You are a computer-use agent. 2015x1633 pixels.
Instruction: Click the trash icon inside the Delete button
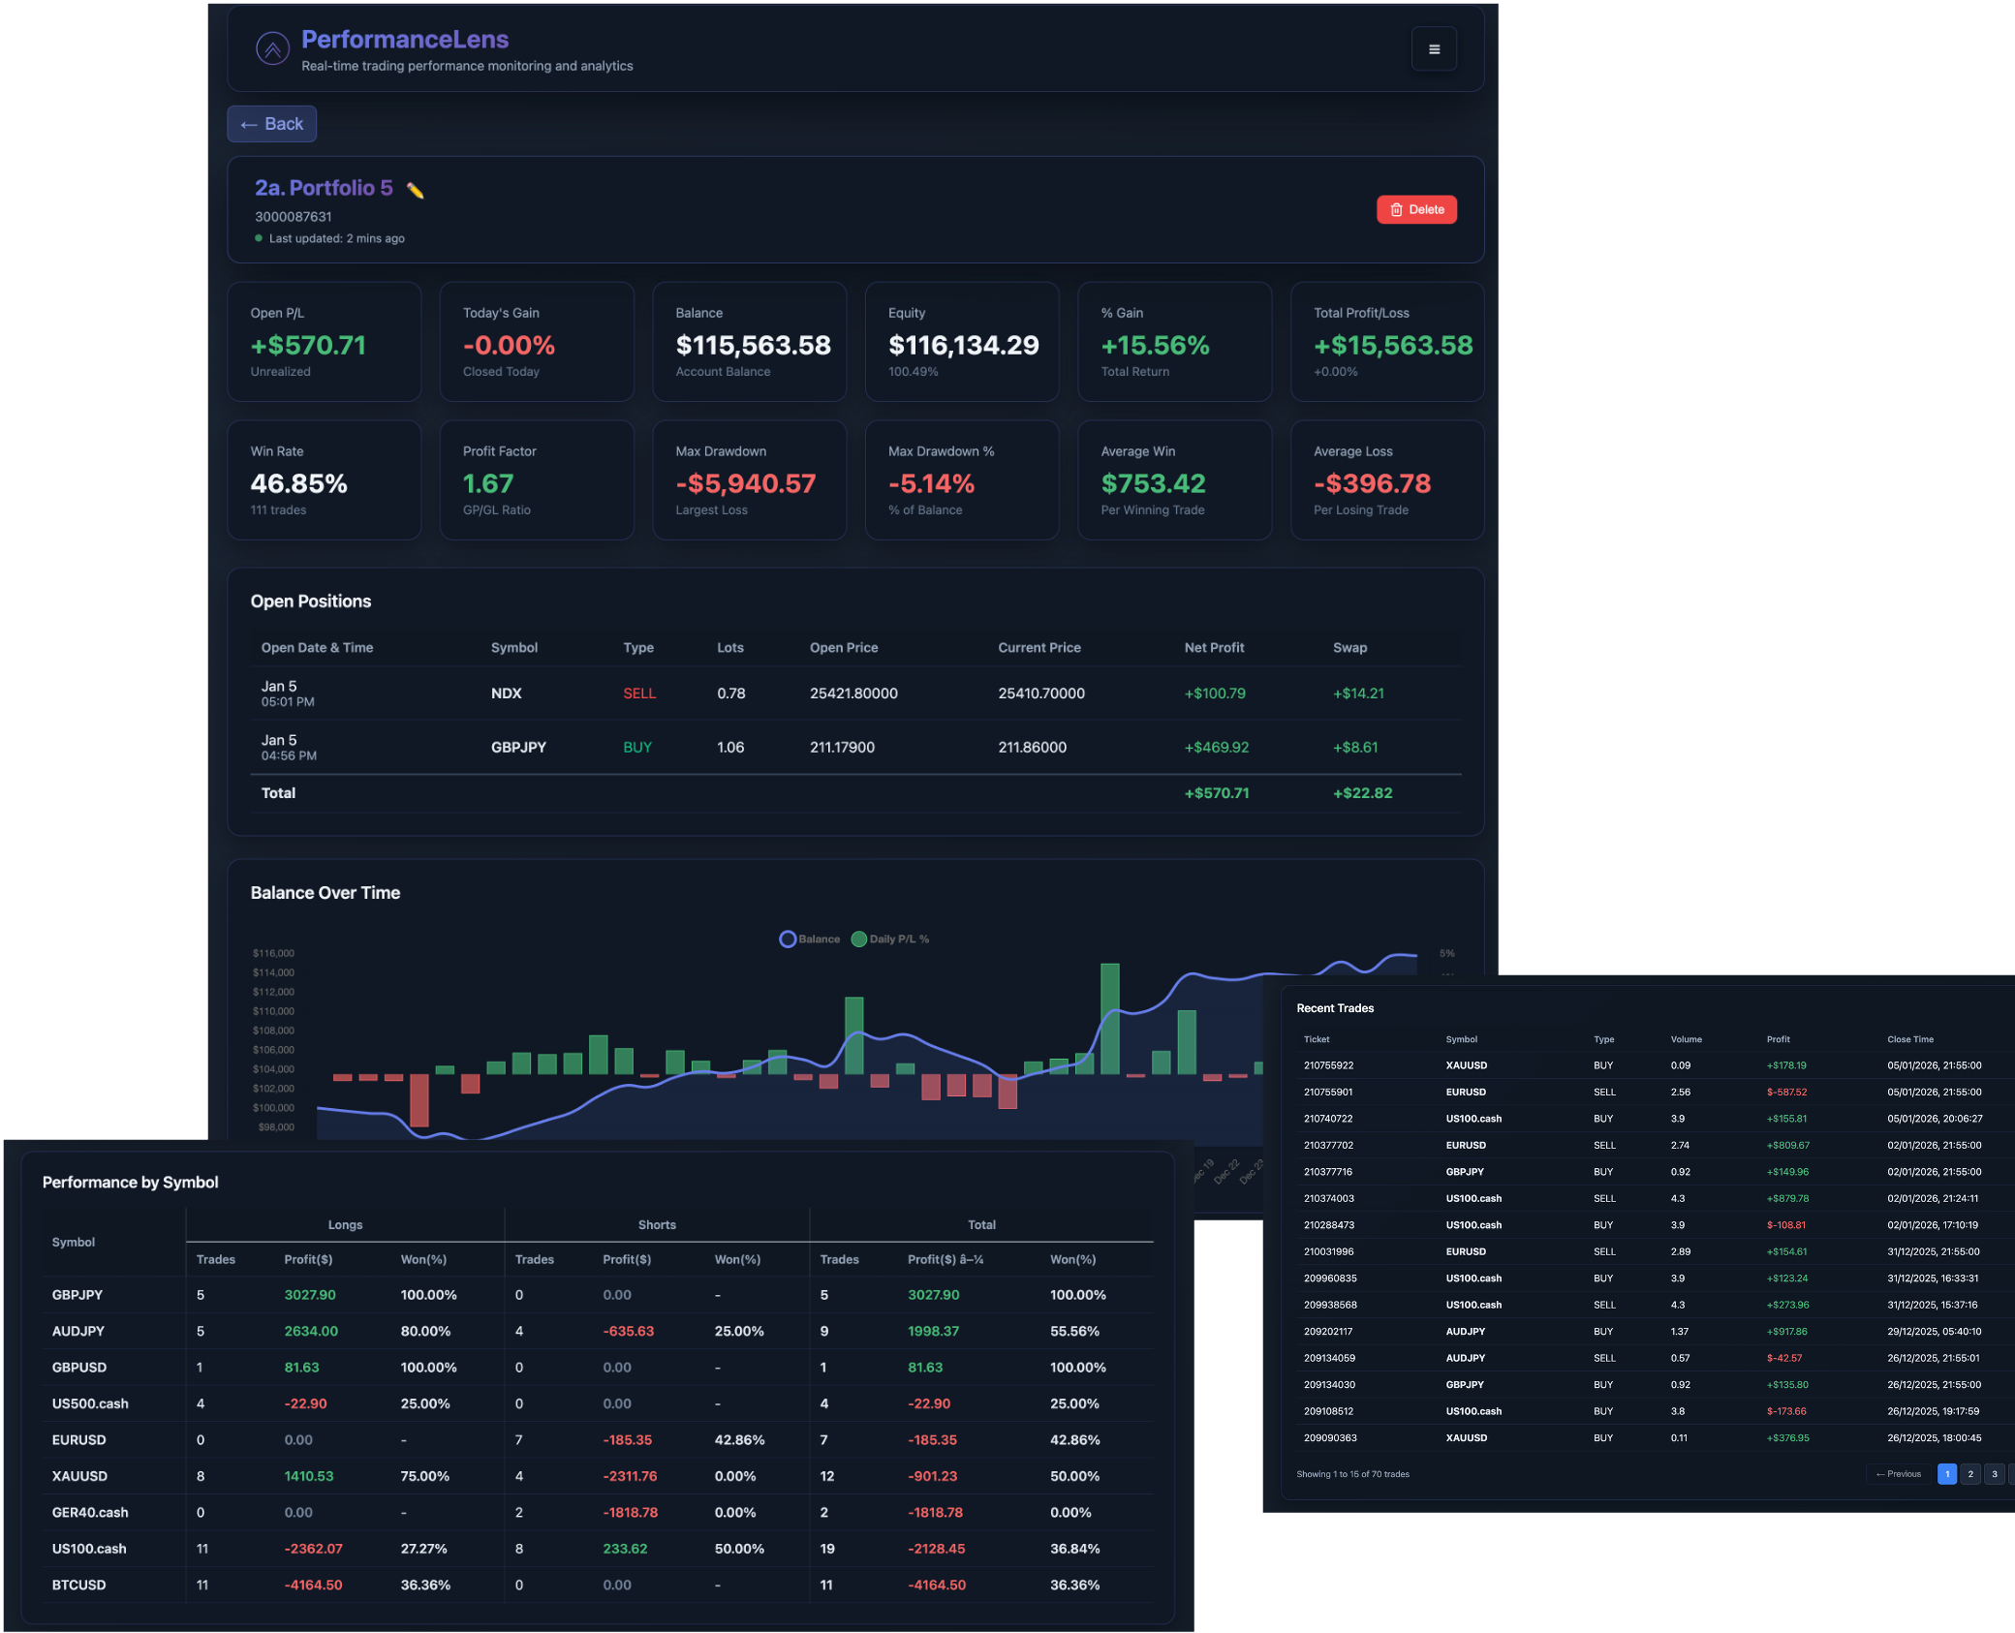coord(1396,209)
